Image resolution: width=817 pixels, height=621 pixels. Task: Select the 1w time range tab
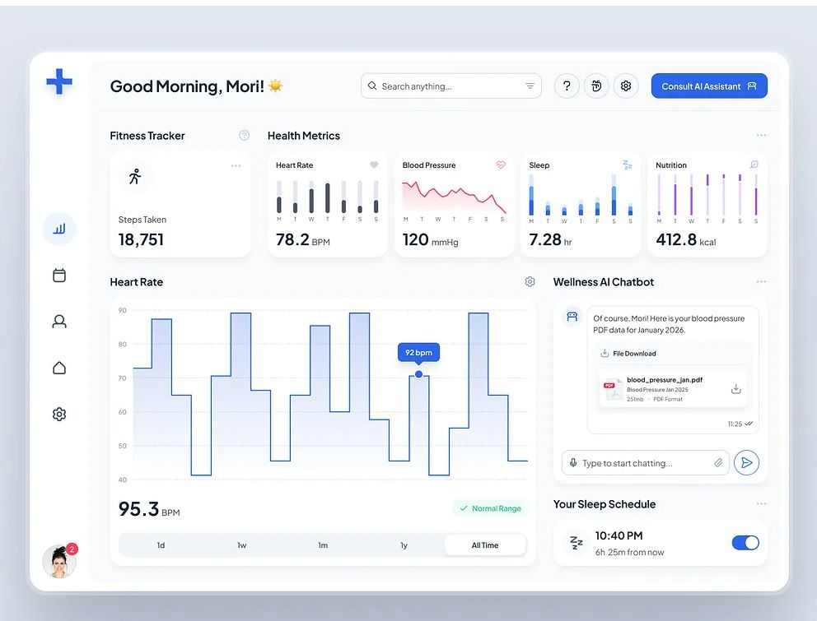click(x=241, y=545)
